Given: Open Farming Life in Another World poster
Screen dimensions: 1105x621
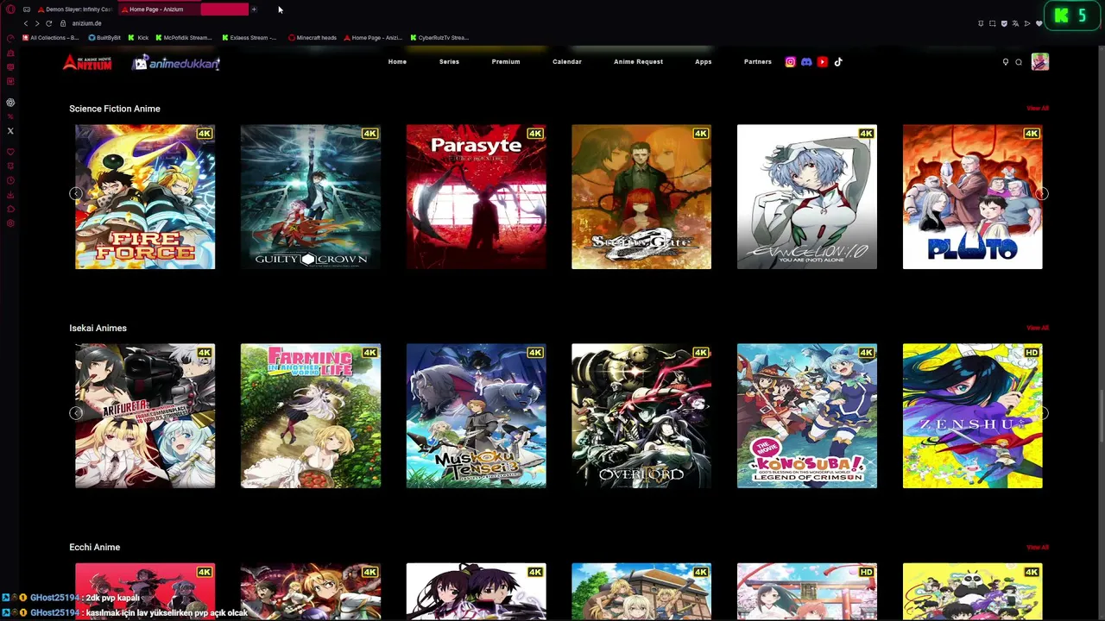Looking at the screenshot, I should coord(311,416).
